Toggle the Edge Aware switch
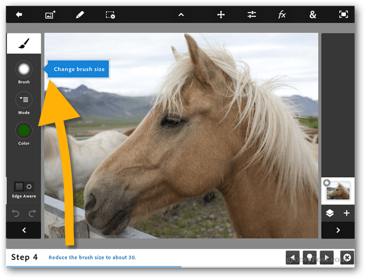This screenshot has width=365, height=278. pos(24,186)
